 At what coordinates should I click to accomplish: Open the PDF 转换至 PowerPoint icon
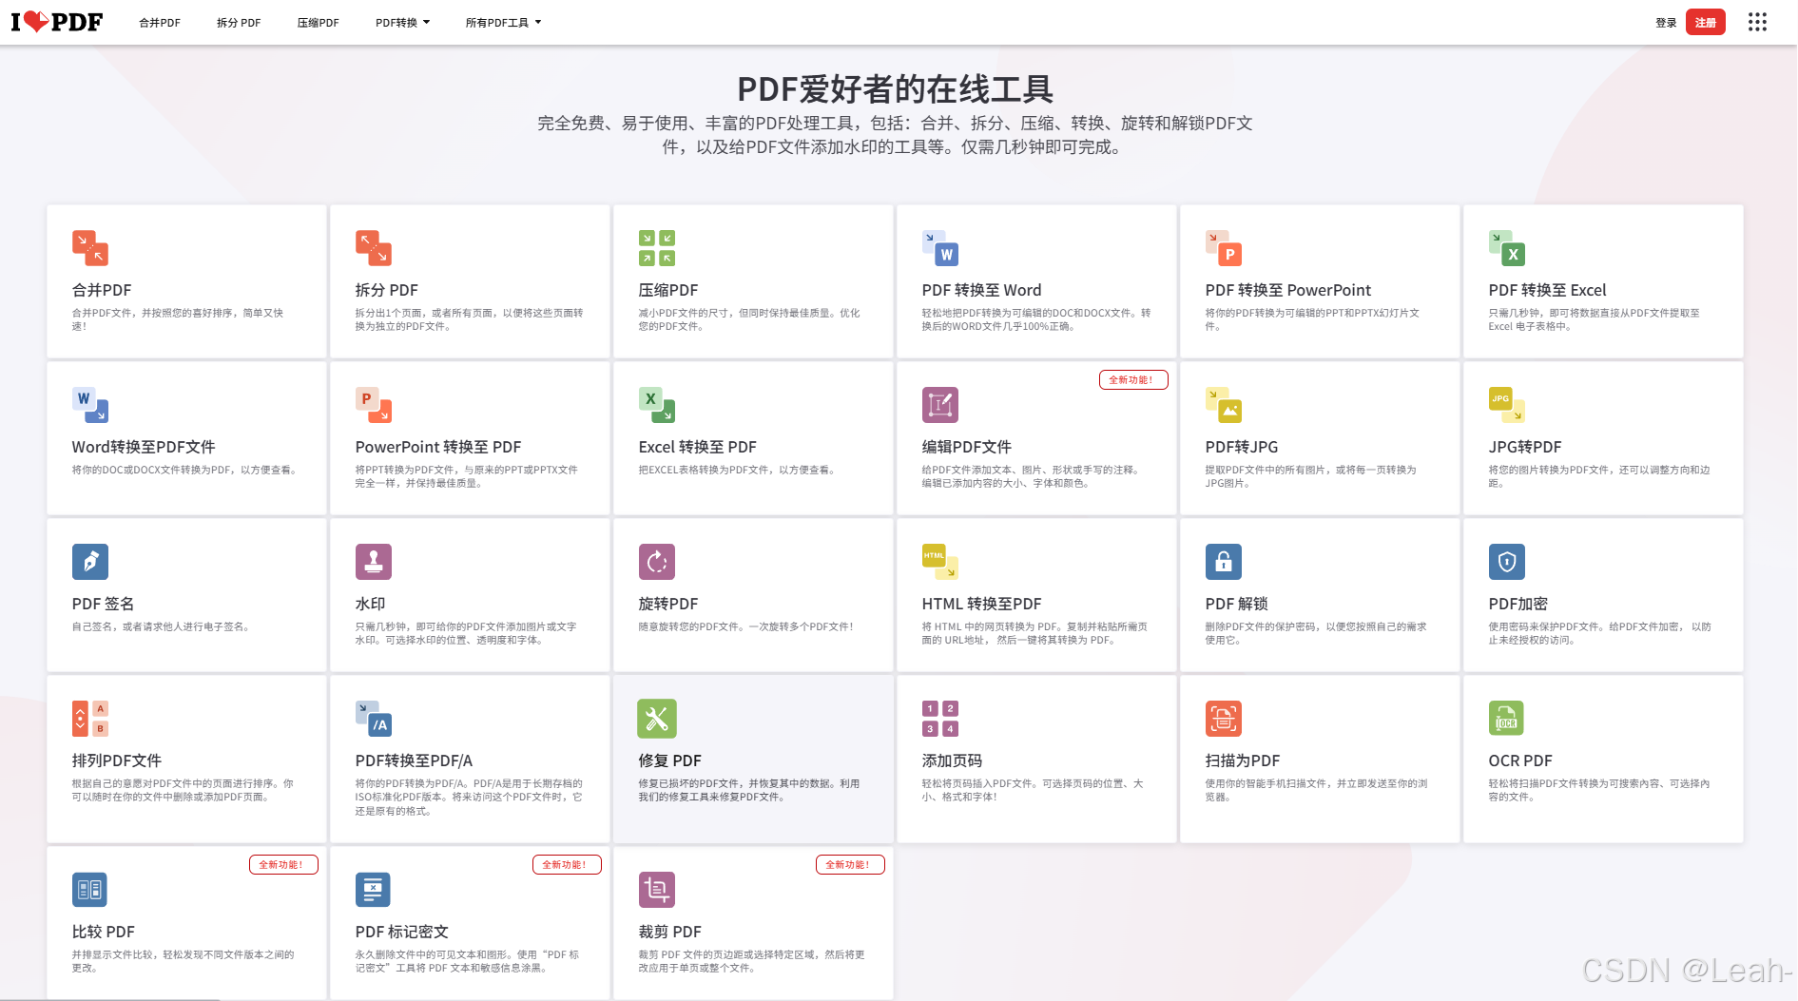click(1224, 248)
